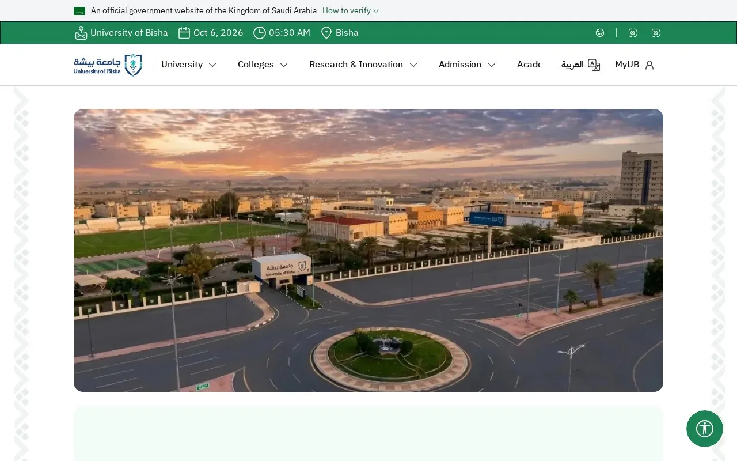Viewport: 737px width, 461px height.
Task: Click the calendar icon next to Oct 6, 2026
Action: click(x=184, y=33)
